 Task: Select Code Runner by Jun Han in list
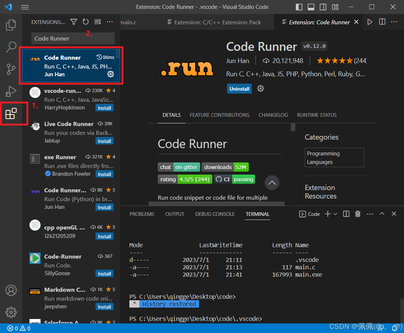[x=71, y=66]
